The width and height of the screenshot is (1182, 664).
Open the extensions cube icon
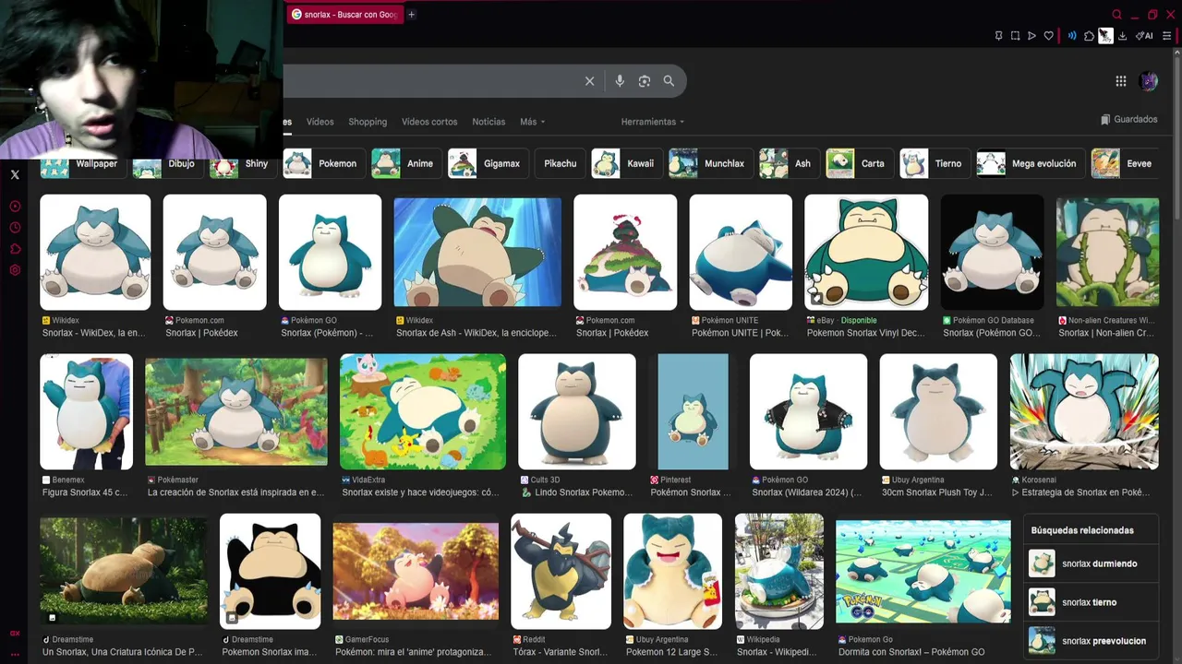pos(1089,36)
